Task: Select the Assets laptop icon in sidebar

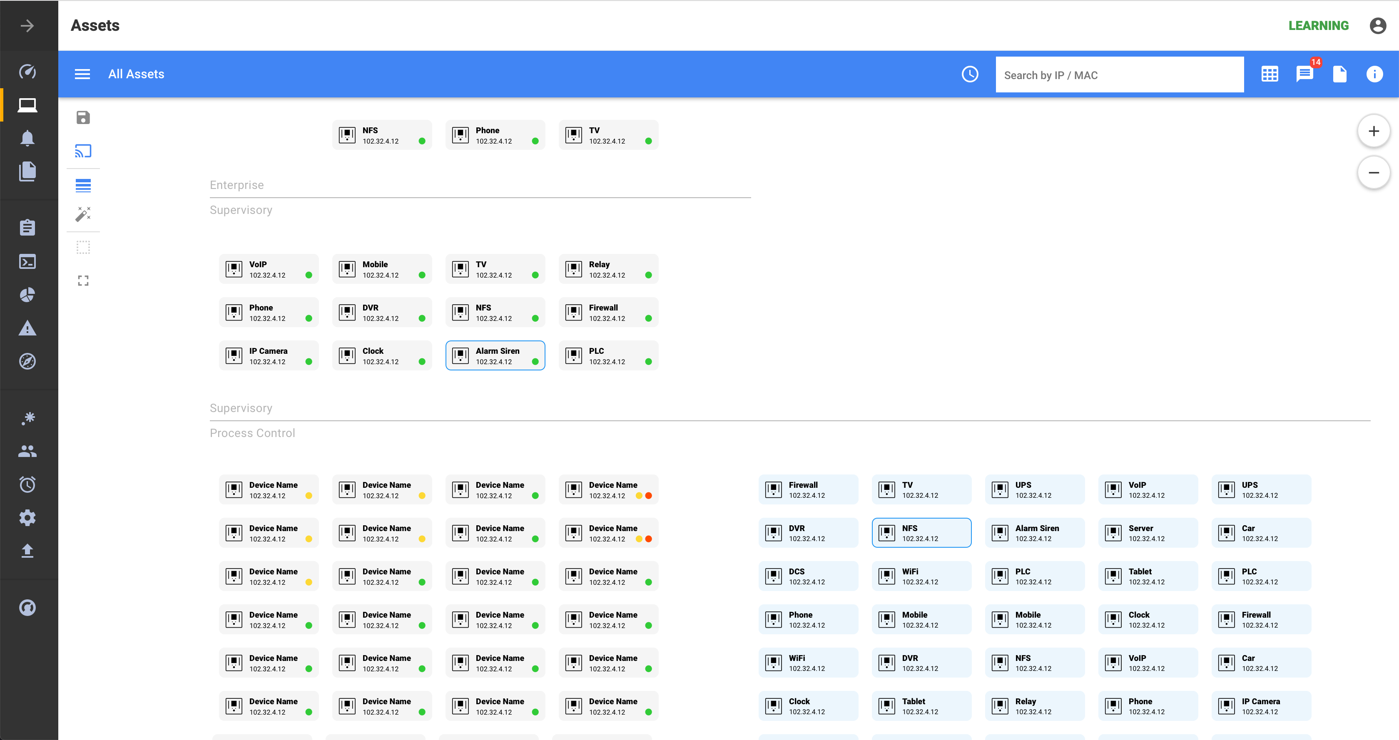Action: (27, 105)
